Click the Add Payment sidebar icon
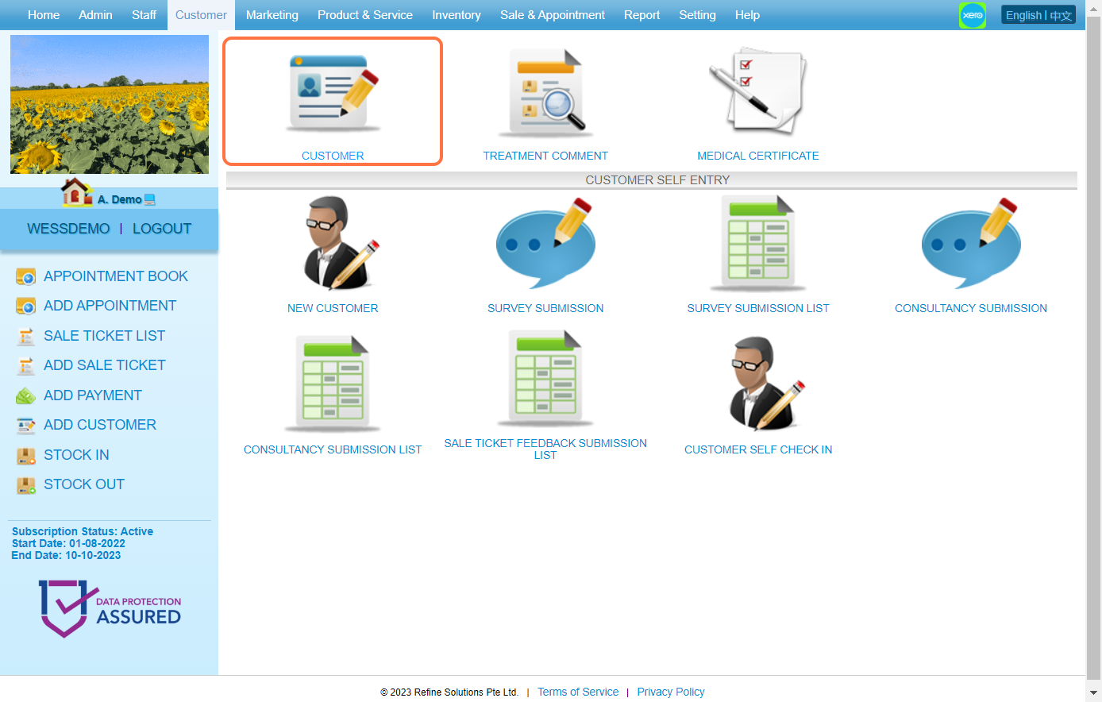1102x702 pixels. point(26,396)
